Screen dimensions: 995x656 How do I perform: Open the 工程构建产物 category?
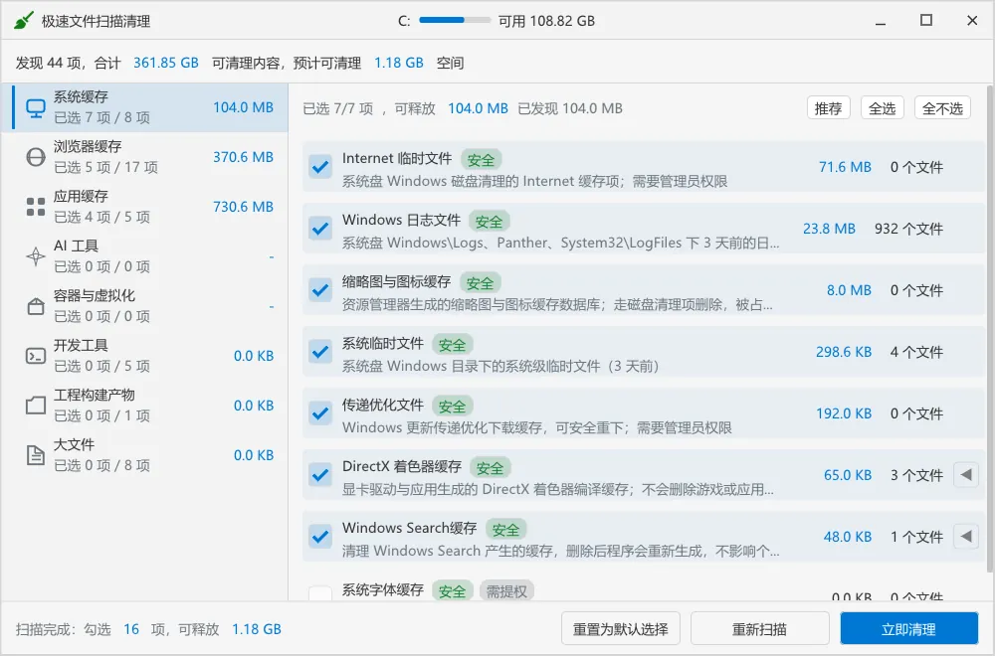point(144,405)
